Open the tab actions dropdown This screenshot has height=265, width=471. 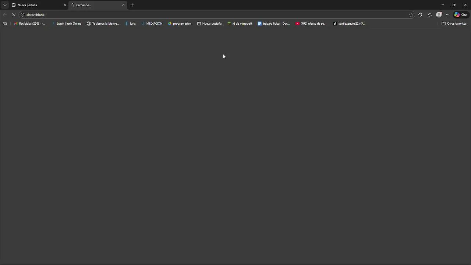[x=5, y=5]
